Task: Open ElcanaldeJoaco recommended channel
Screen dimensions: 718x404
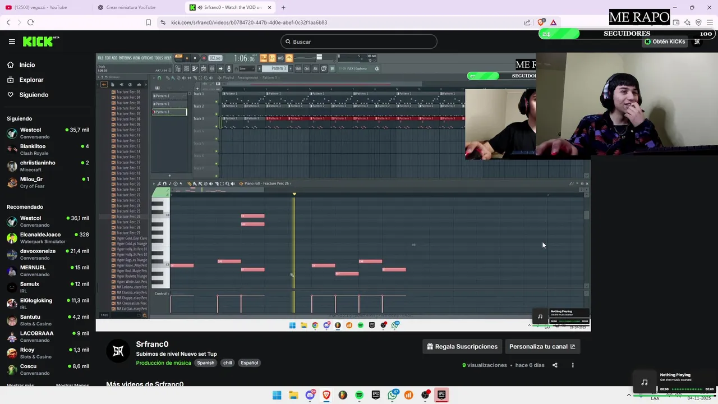Action: [x=47, y=238]
